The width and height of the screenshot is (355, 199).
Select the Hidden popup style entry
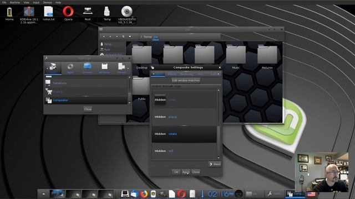click(184, 117)
